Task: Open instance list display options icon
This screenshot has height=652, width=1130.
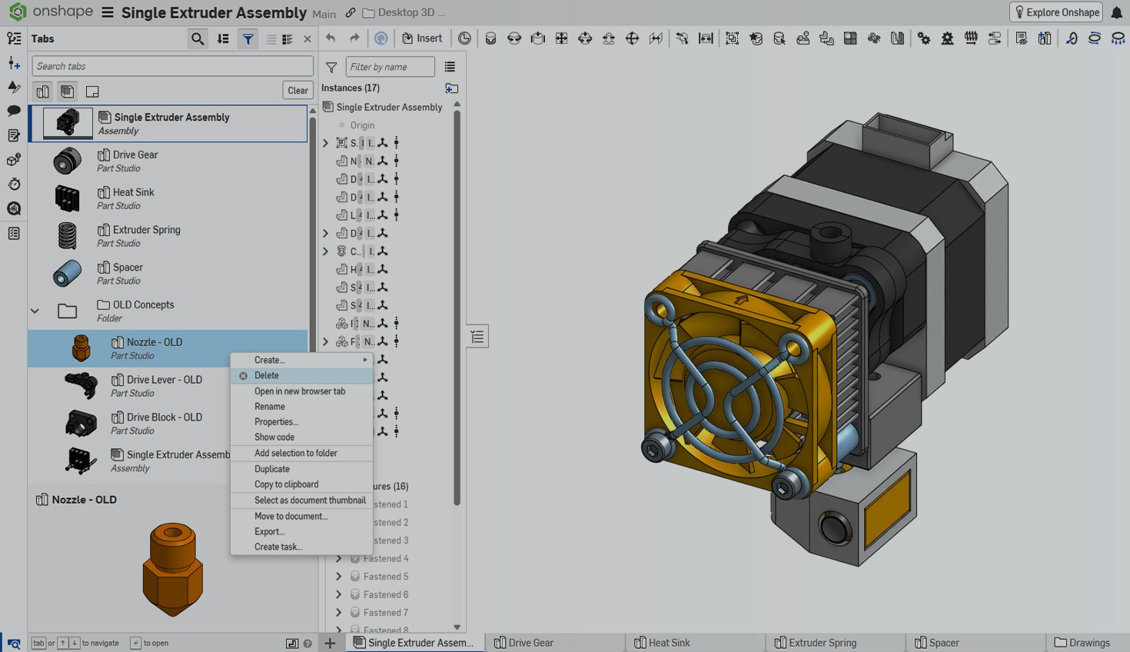Action: tap(450, 67)
